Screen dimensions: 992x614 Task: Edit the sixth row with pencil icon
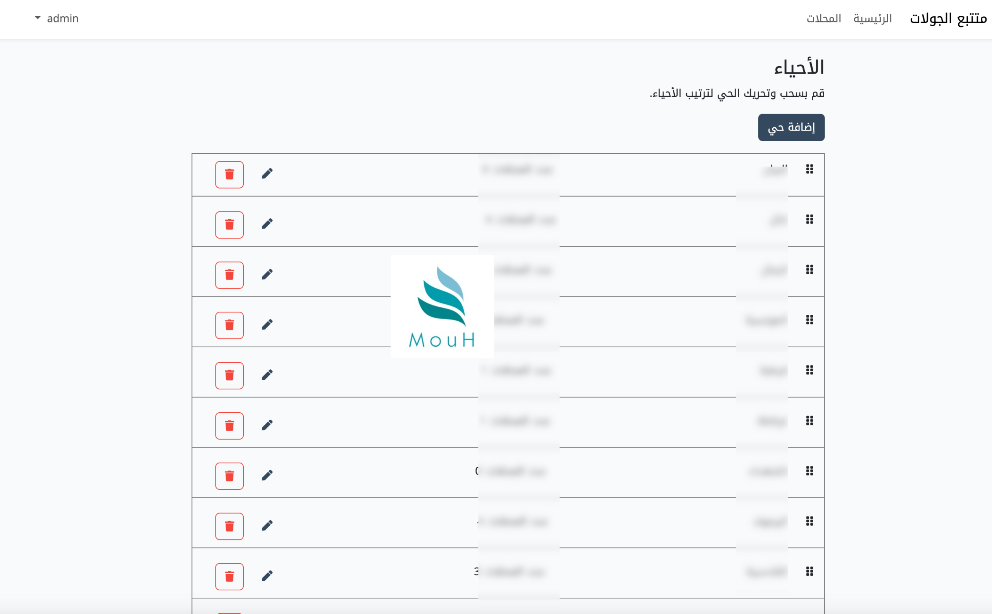point(267,425)
